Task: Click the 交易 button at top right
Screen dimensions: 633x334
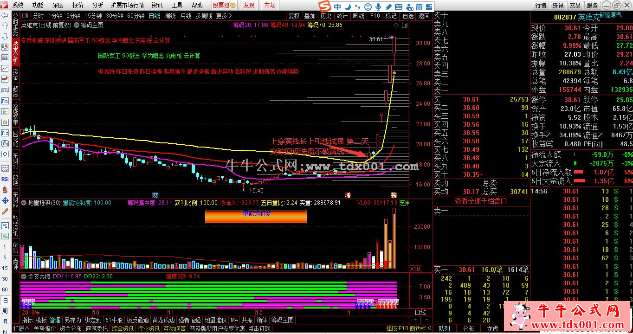Action: click(575, 5)
